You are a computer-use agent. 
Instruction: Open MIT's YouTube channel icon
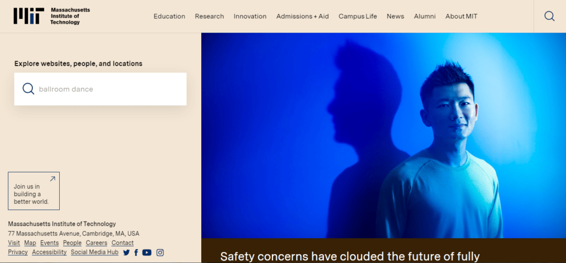point(146,253)
